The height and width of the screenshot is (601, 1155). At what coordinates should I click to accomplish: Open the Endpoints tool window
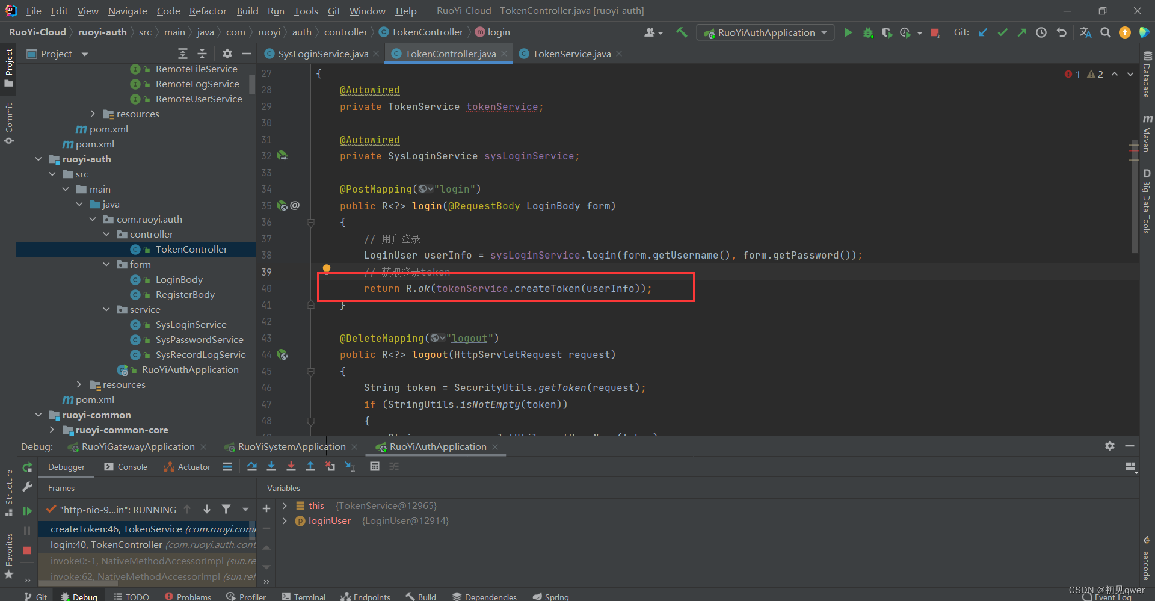click(366, 596)
